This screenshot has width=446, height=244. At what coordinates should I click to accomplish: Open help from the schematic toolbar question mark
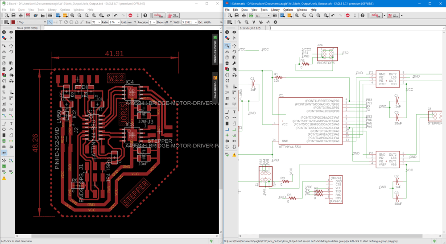[x=363, y=15]
